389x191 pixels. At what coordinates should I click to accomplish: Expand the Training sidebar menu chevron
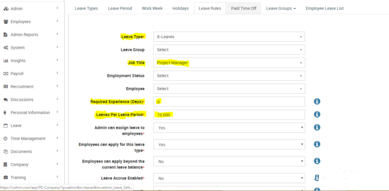coord(57,177)
